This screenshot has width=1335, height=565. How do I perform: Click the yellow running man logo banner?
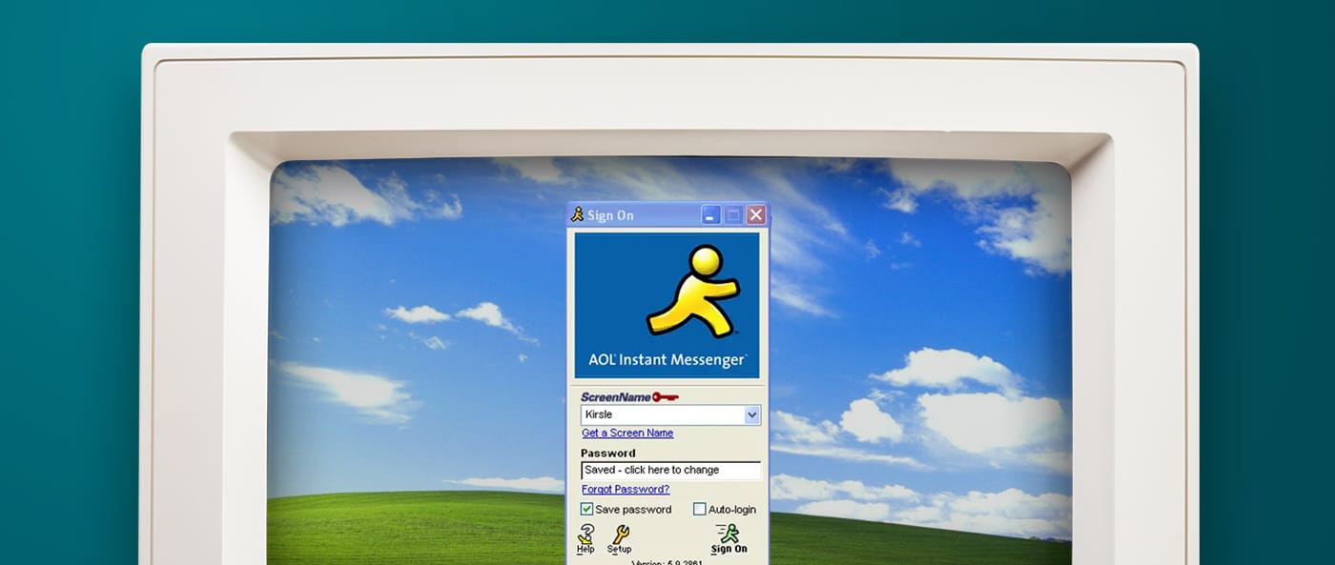(692, 291)
